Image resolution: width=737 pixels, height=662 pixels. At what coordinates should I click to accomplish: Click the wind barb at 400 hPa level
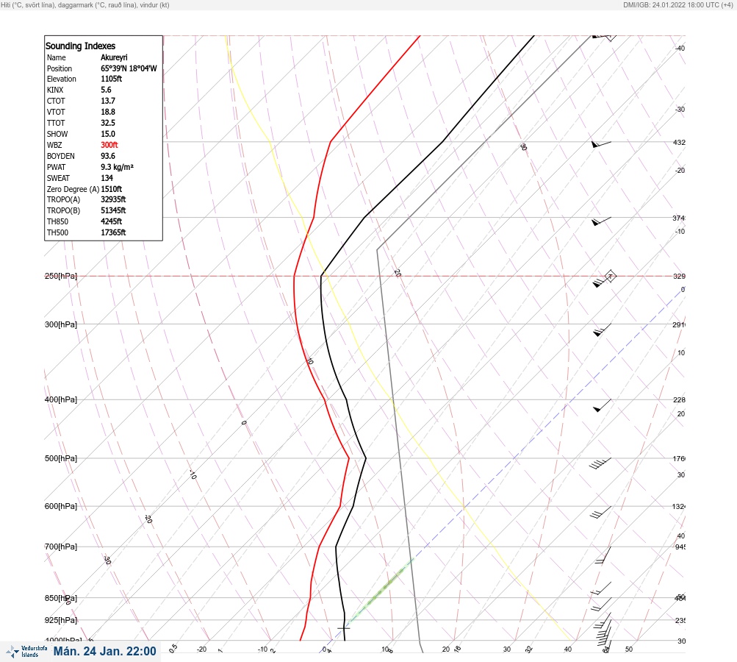click(x=602, y=405)
